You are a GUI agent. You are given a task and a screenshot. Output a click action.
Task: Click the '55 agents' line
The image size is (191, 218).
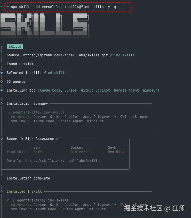click(16, 81)
